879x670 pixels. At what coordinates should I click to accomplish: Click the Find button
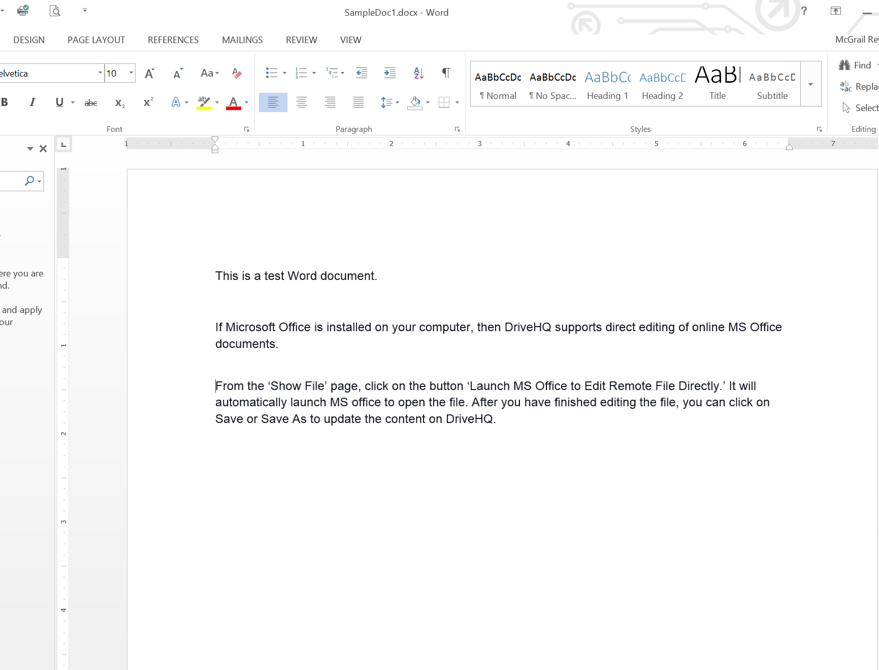[x=857, y=65]
